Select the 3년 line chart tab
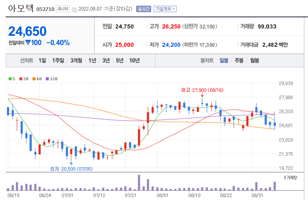Screen dimensions: 308x200 point(106,61)
